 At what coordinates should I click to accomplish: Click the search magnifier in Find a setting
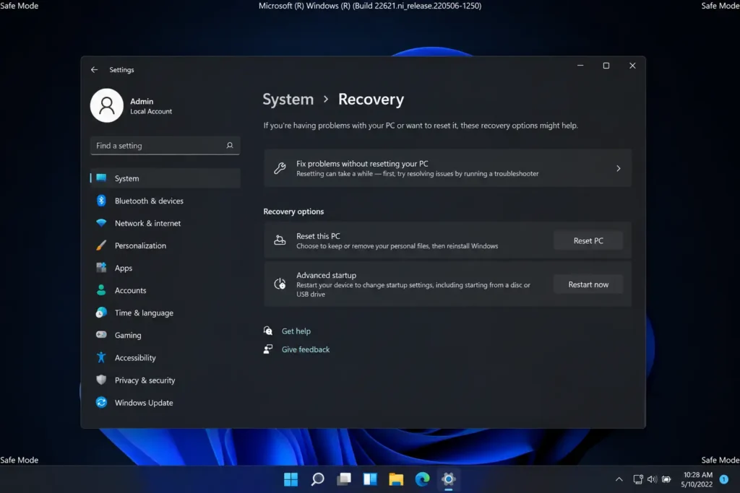tap(230, 146)
